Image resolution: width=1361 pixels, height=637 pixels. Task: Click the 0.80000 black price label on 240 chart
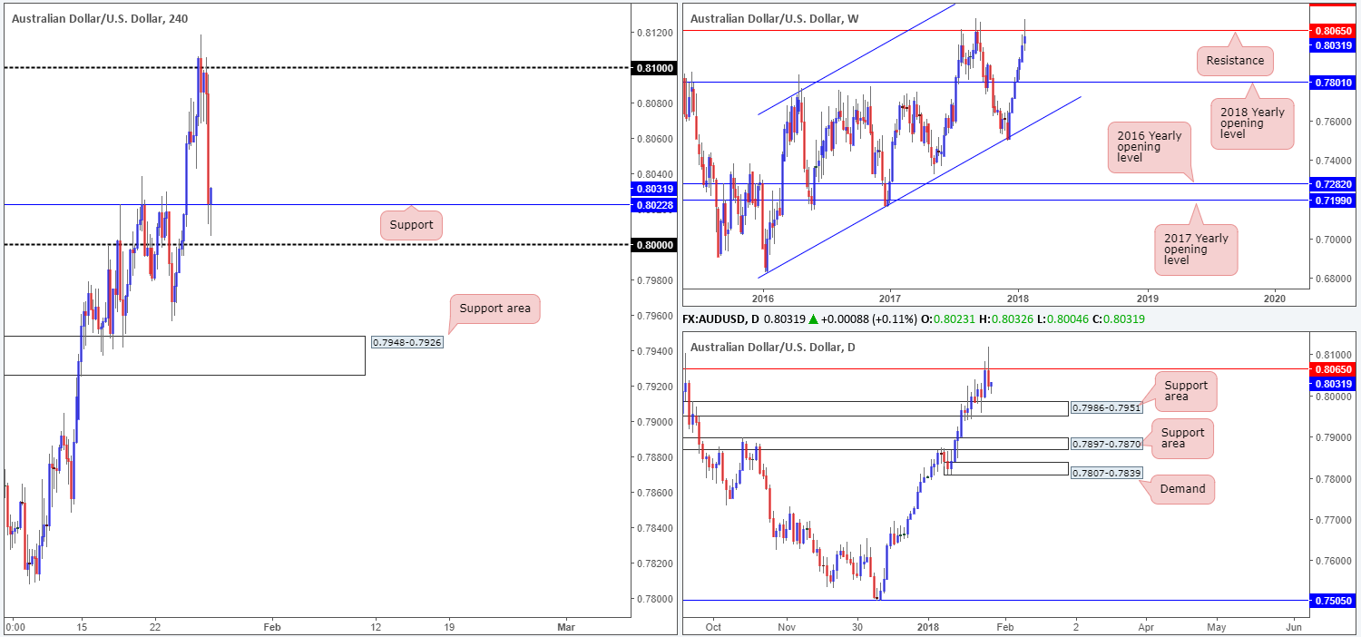coord(652,245)
